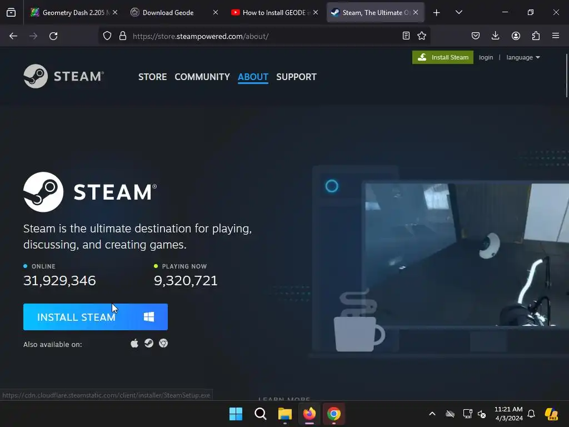Screen dimensions: 569x427
Task: Click Firefox icon in taskbar
Action: tap(309, 414)
